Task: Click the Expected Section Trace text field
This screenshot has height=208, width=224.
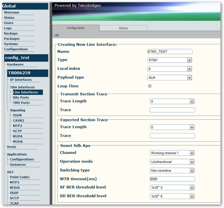Action: click(172, 136)
